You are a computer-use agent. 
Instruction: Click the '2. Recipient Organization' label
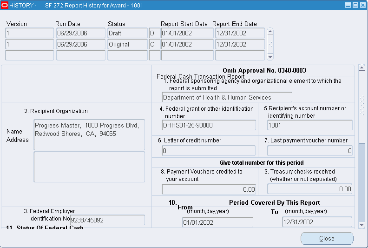56,111
